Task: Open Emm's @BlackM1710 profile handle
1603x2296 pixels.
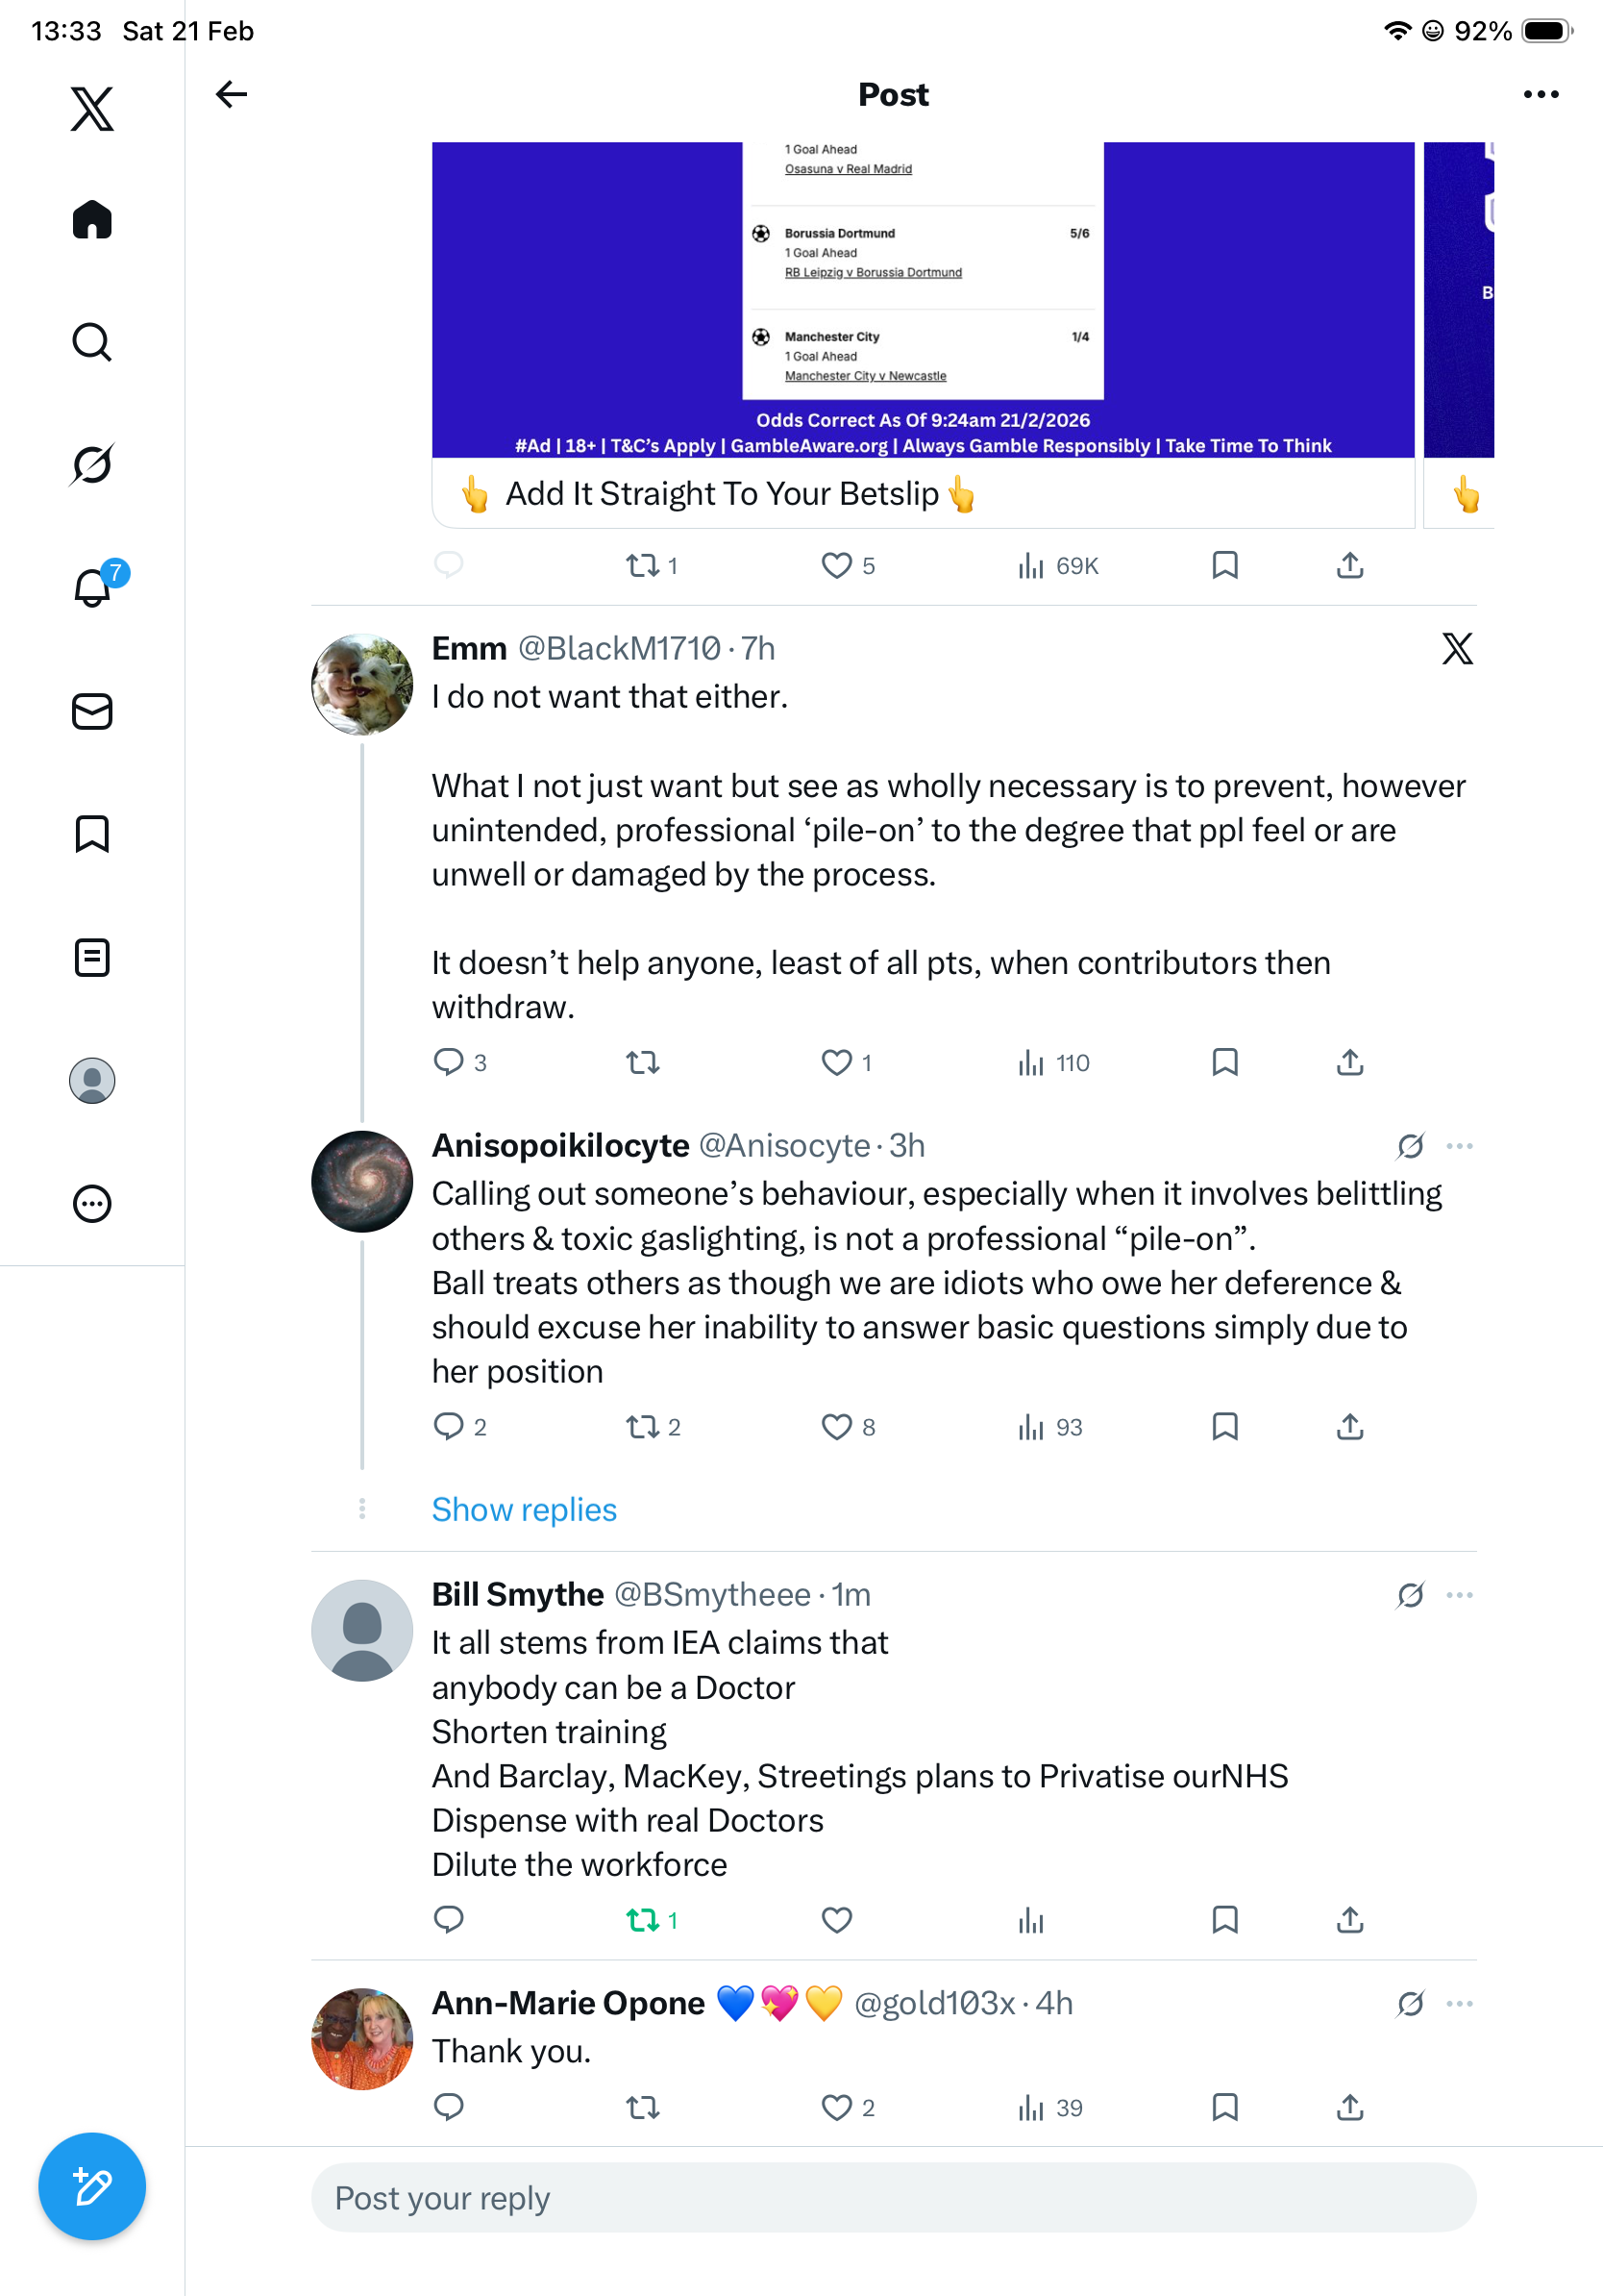Action: tap(619, 648)
